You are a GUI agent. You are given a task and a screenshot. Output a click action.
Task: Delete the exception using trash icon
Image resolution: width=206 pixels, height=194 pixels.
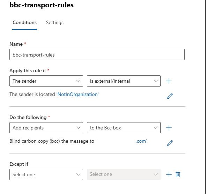pos(178,174)
